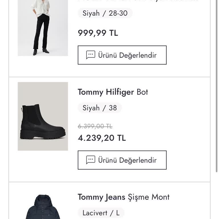Open the black jeans model photo

click(x=43, y=28)
